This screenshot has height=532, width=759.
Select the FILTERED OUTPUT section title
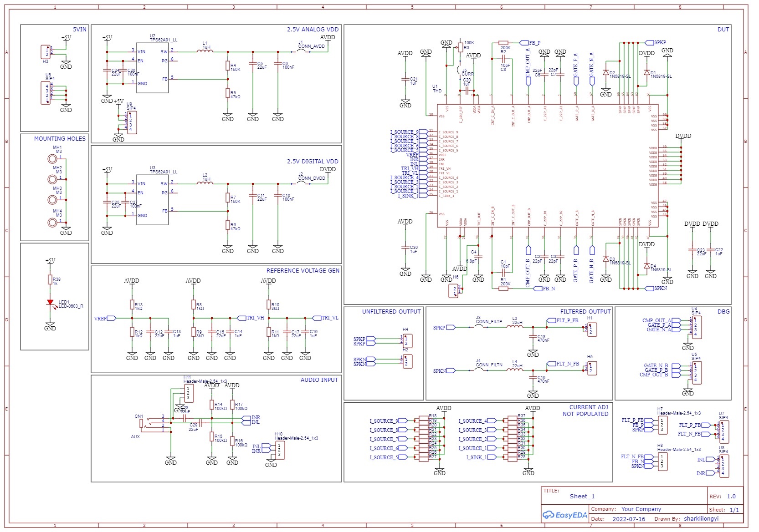tap(585, 312)
